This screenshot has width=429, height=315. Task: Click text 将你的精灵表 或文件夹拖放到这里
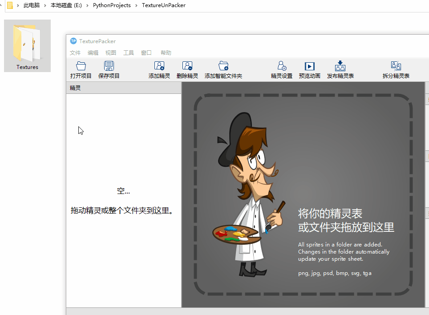tap(346, 220)
